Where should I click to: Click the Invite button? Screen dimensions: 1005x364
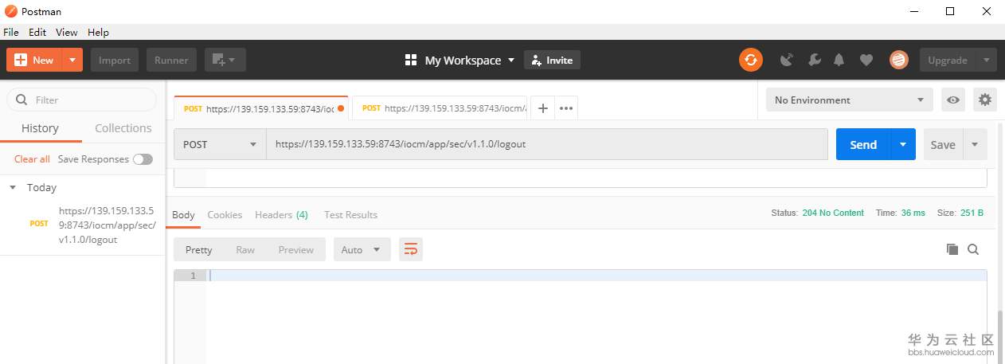[x=552, y=60]
